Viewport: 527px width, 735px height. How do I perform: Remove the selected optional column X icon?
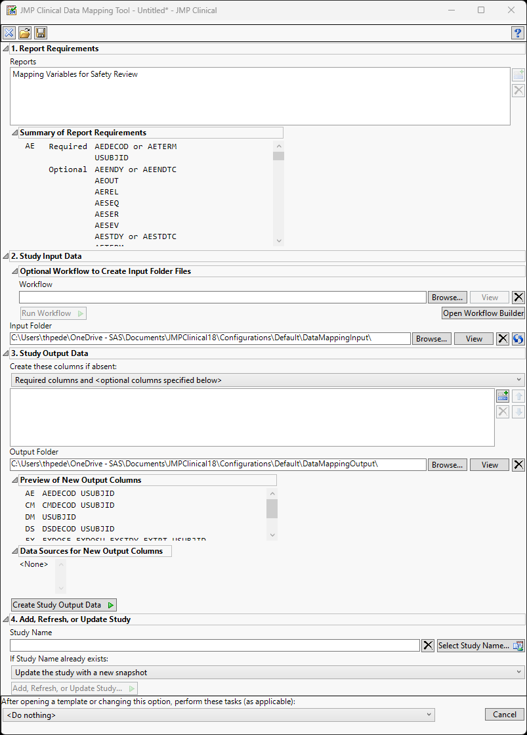[x=503, y=412]
